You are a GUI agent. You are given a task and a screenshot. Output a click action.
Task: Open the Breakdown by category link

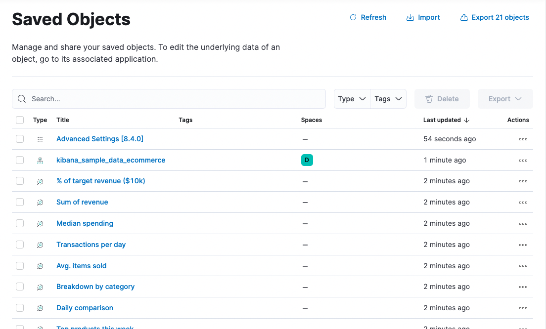[95, 287]
